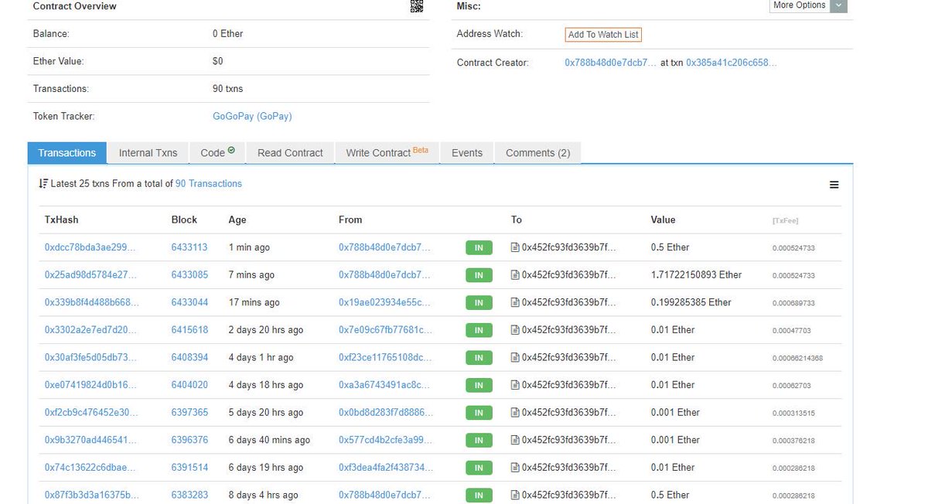Select the 0.000689733 transaction fee
928x504 pixels.
[793, 303]
